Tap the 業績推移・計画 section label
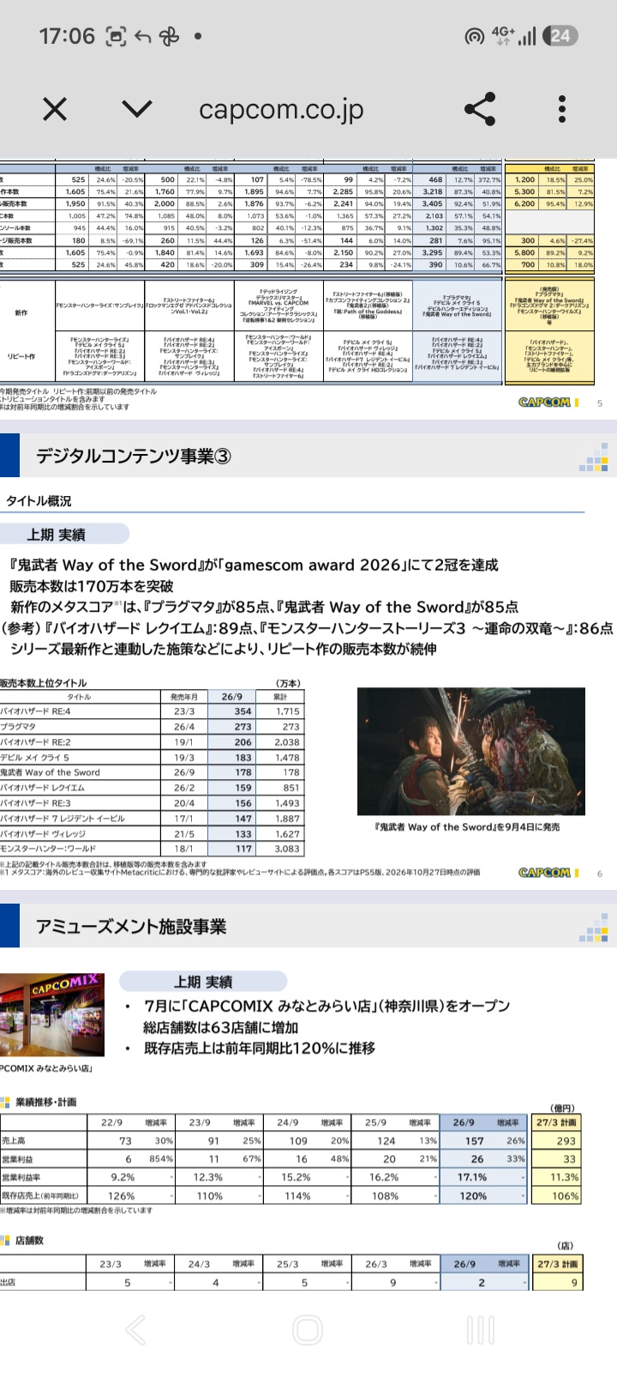The width and height of the screenshot is (617, 1373). 45,1102
